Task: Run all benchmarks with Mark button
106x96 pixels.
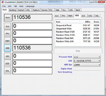Action: [8, 17]
